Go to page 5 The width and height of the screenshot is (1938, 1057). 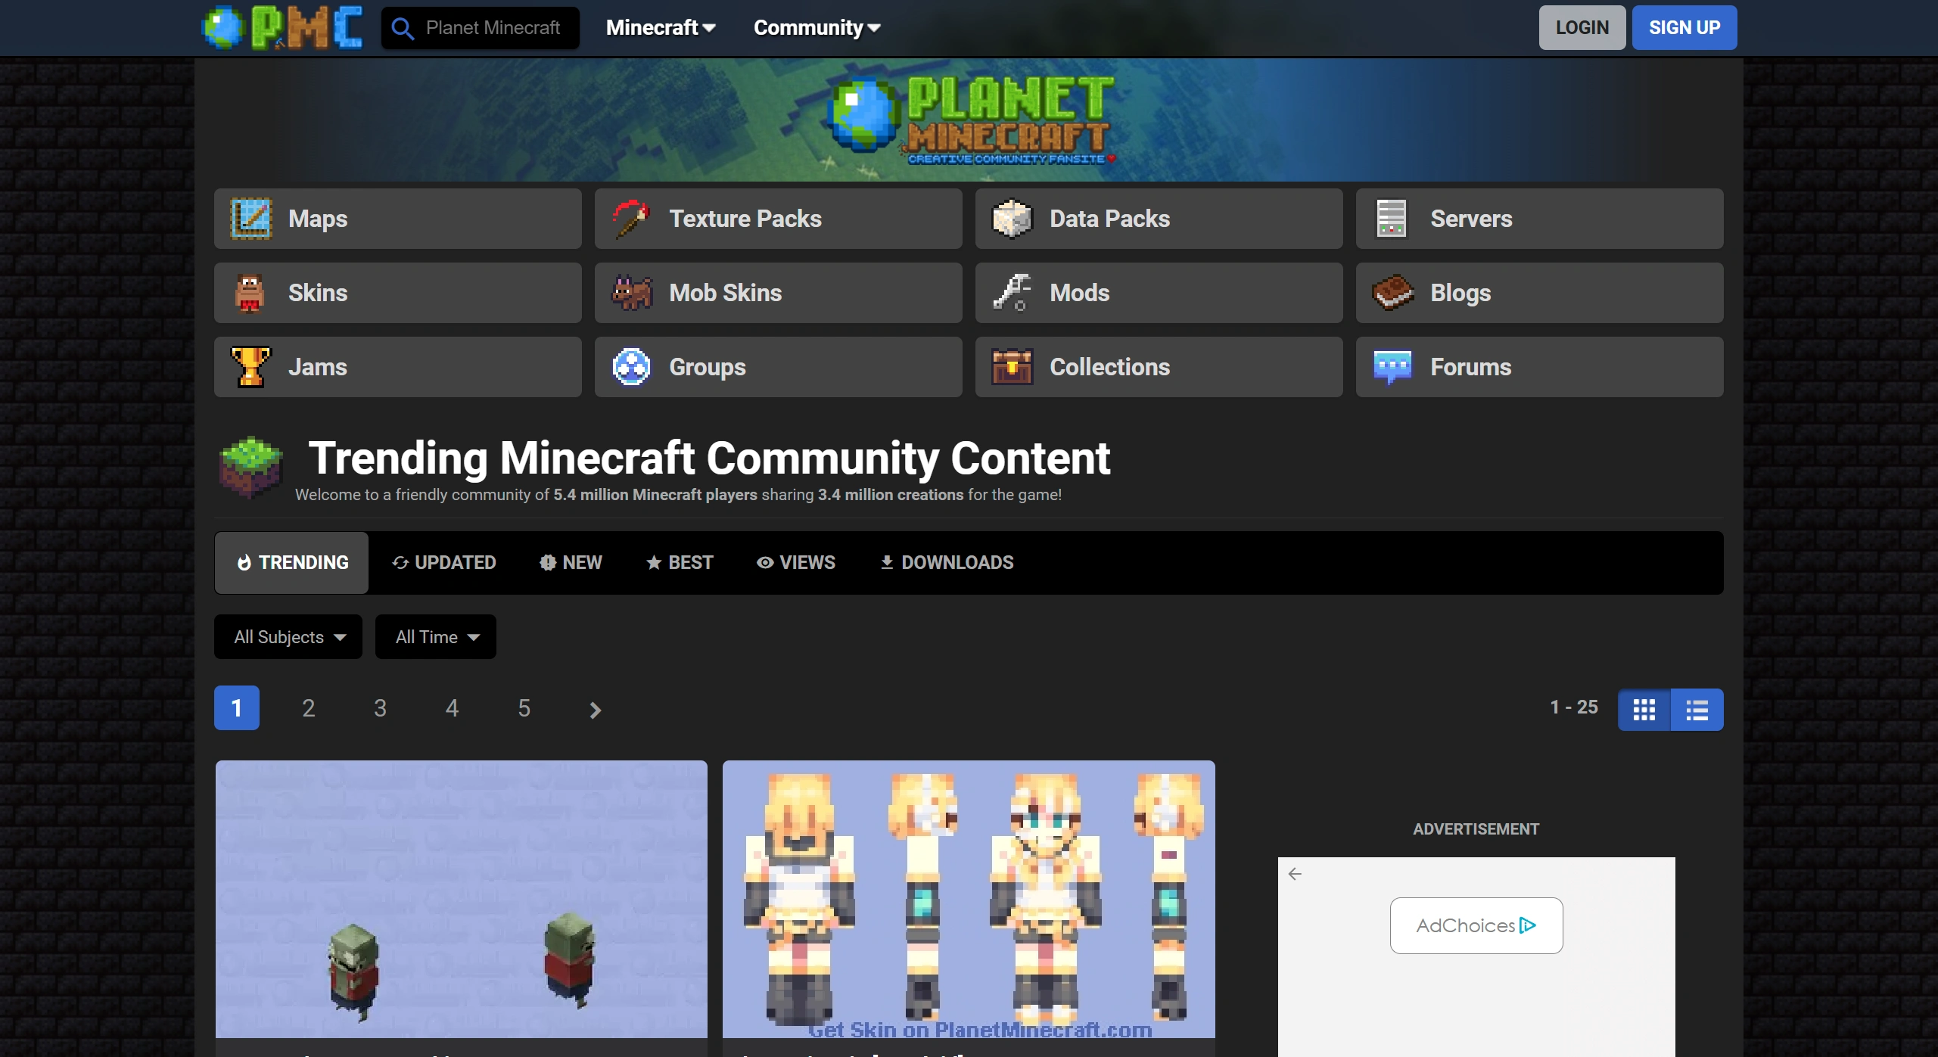coord(524,708)
